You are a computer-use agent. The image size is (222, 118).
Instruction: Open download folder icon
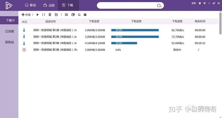click(56, 14)
